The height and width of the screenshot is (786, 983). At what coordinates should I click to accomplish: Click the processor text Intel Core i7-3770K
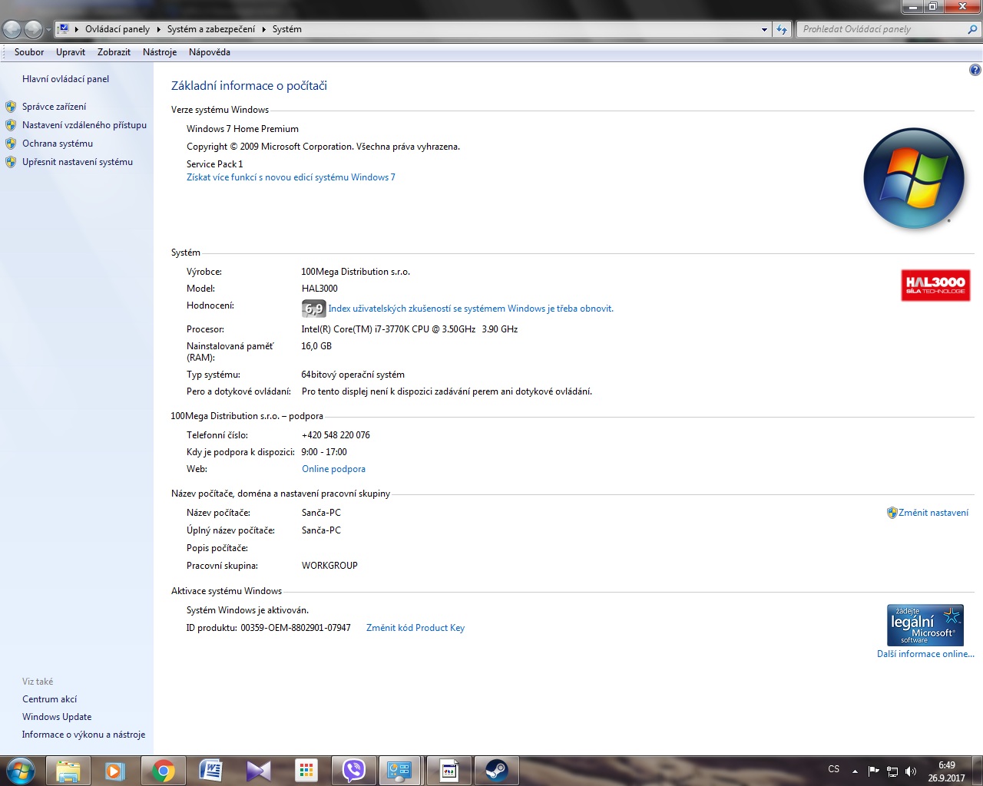(409, 329)
